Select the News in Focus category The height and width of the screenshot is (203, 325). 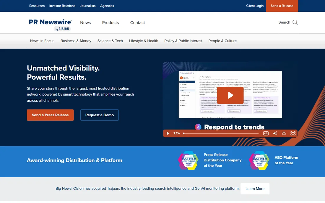click(x=42, y=41)
